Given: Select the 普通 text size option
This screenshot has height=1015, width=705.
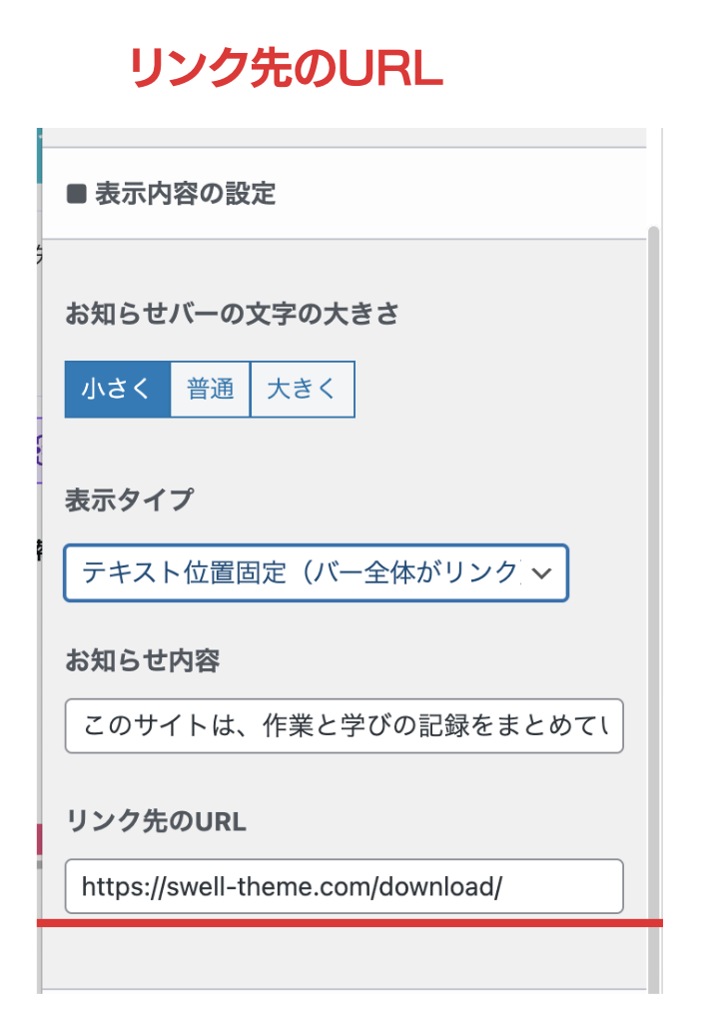Looking at the screenshot, I should (x=210, y=389).
